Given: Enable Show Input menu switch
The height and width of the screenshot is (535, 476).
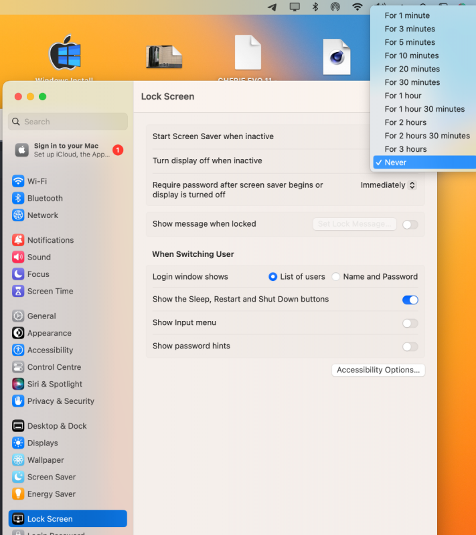Looking at the screenshot, I should [x=410, y=323].
